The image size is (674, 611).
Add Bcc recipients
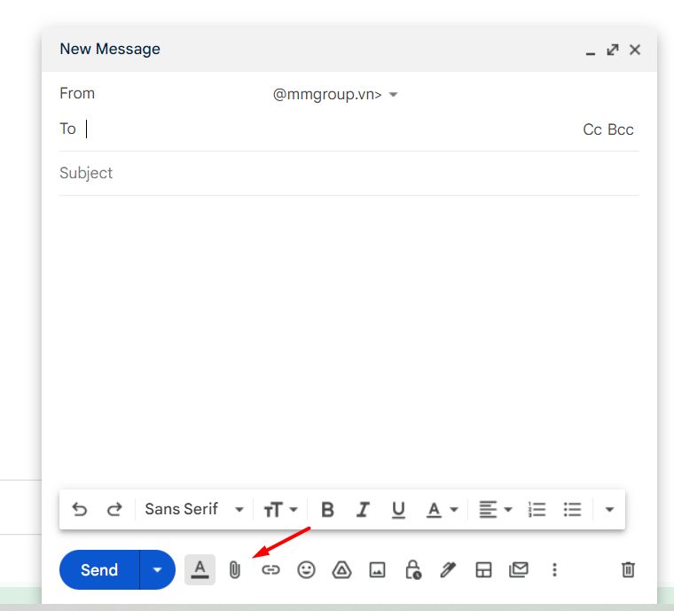tap(621, 129)
